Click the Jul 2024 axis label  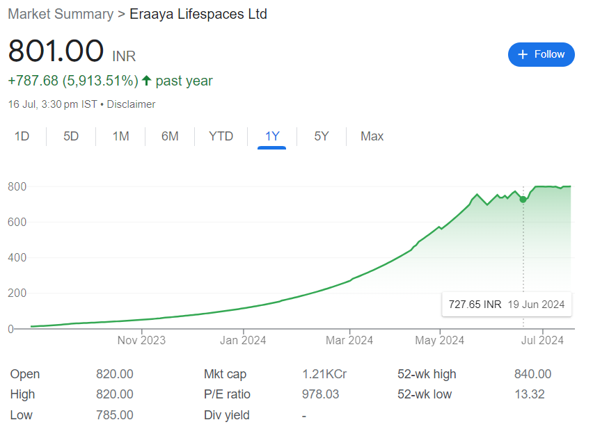542,341
